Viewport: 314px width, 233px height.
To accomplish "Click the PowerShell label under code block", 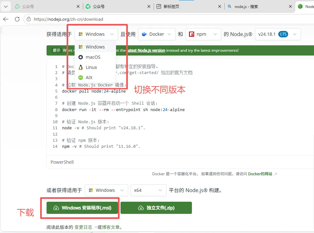I will pyautogui.click(x=62, y=162).
